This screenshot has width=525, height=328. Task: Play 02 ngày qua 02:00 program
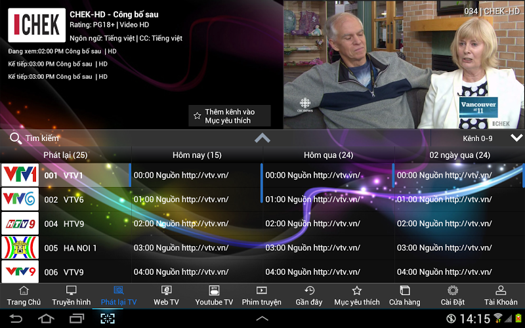460,223
